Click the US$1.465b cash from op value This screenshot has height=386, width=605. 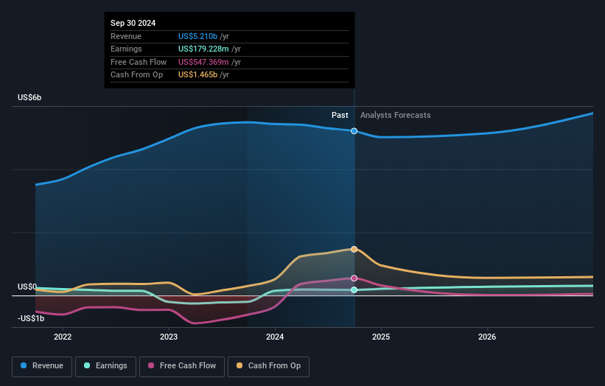click(x=197, y=75)
